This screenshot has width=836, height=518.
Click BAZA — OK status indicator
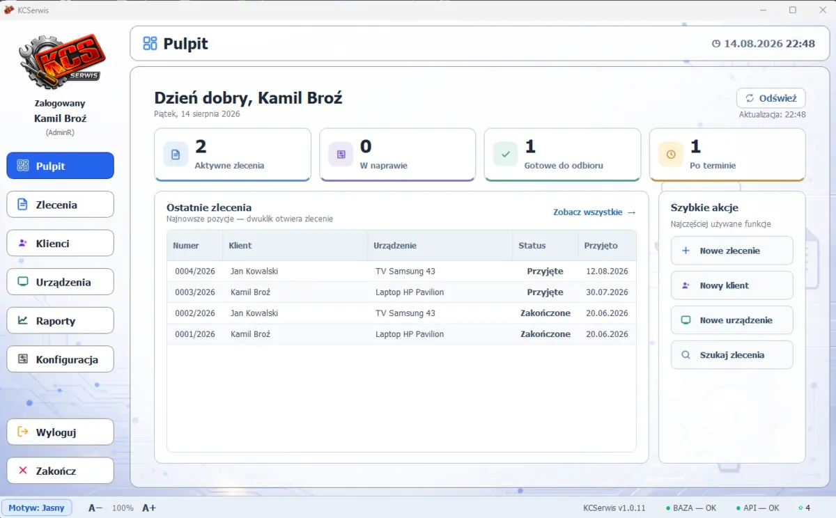point(690,508)
